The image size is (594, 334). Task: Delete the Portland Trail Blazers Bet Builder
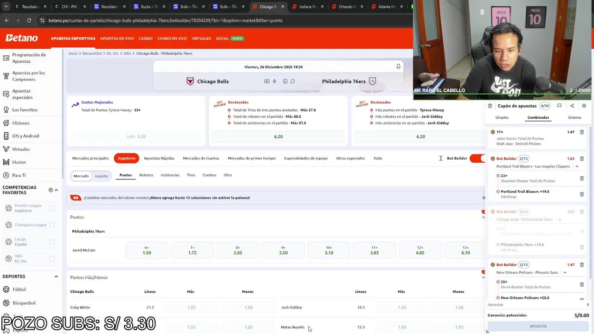(x=582, y=159)
